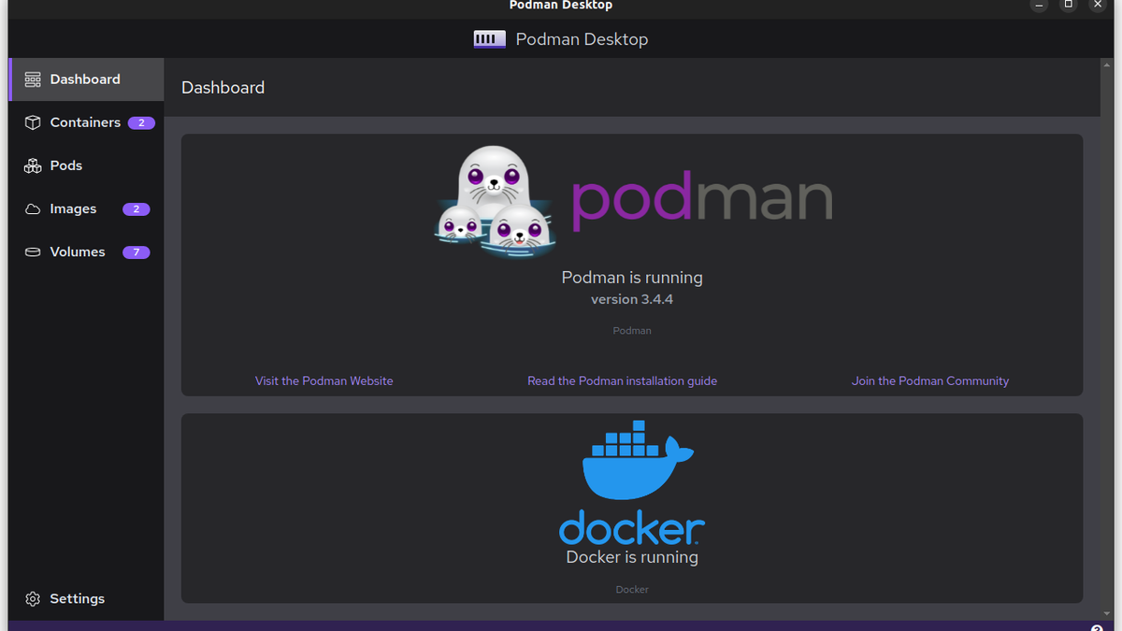Screen dimensions: 1122x631
Task: Visit the Podman Website link
Action: (324, 380)
